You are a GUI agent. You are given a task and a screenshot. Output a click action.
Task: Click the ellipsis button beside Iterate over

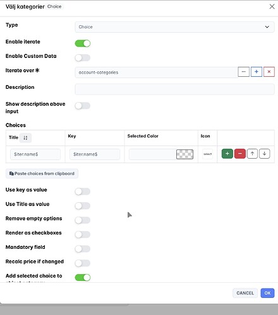click(244, 72)
